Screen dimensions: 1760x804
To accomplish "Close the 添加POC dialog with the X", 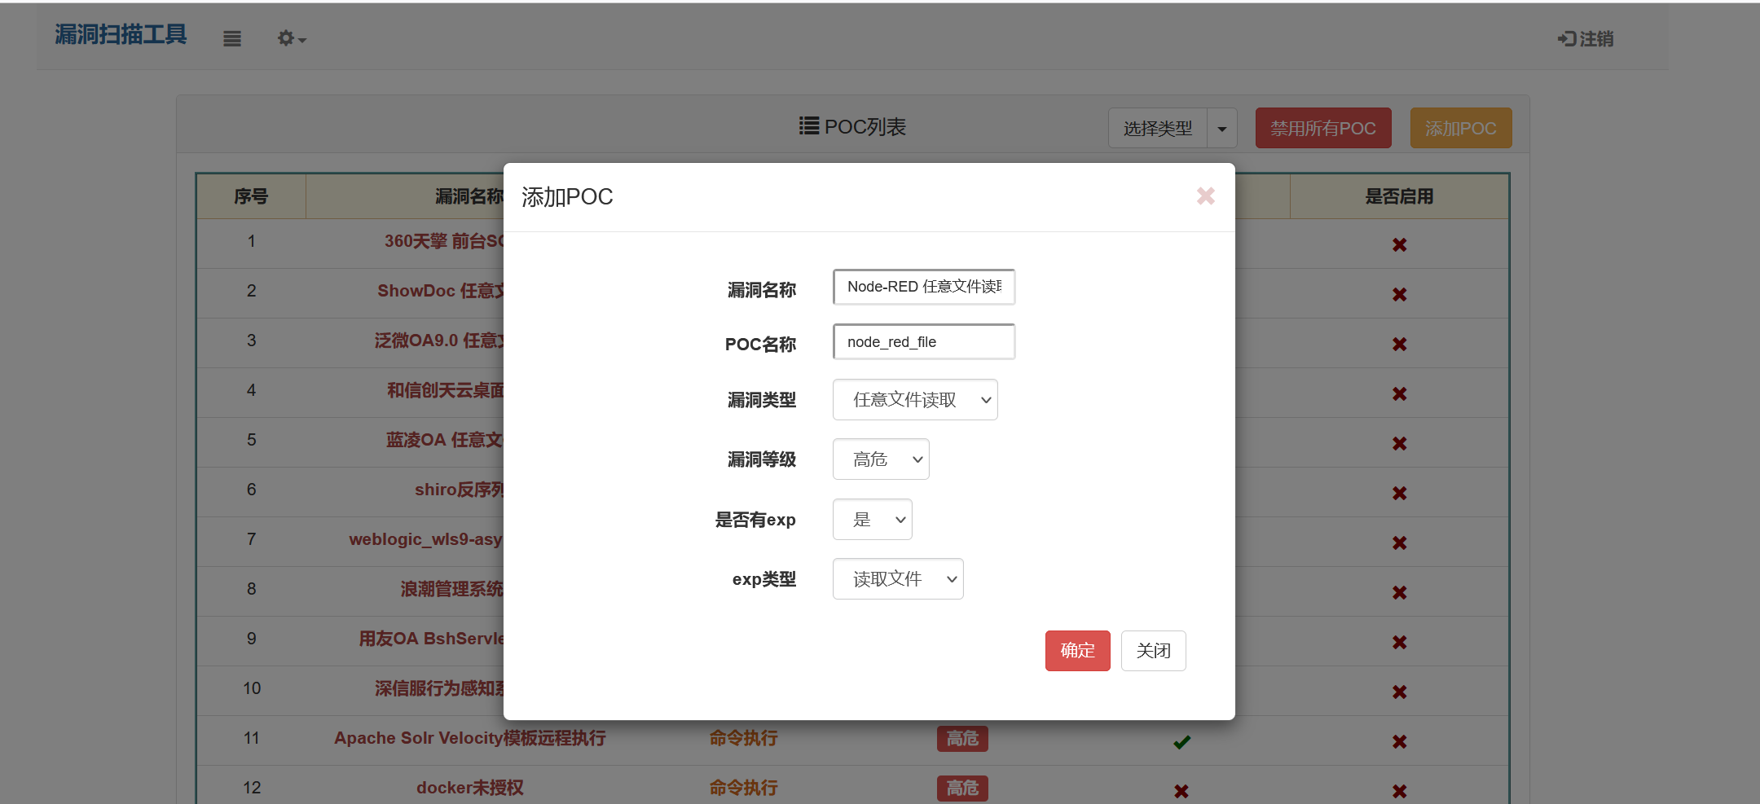I will tap(1205, 196).
